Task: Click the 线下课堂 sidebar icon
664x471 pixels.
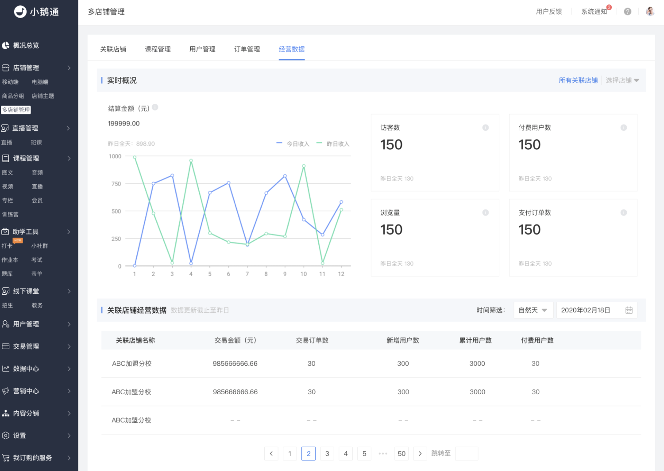Action: 6,291
